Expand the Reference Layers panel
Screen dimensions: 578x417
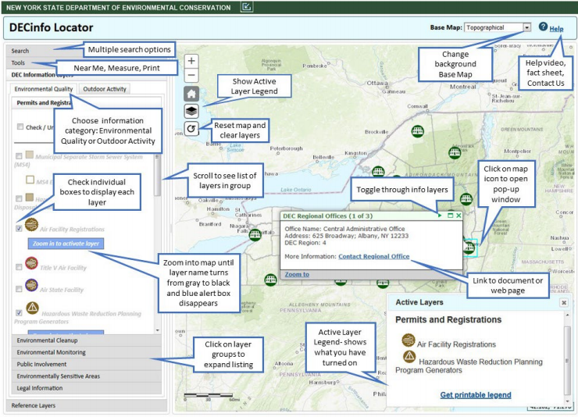pyautogui.click(x=87, y=405)
